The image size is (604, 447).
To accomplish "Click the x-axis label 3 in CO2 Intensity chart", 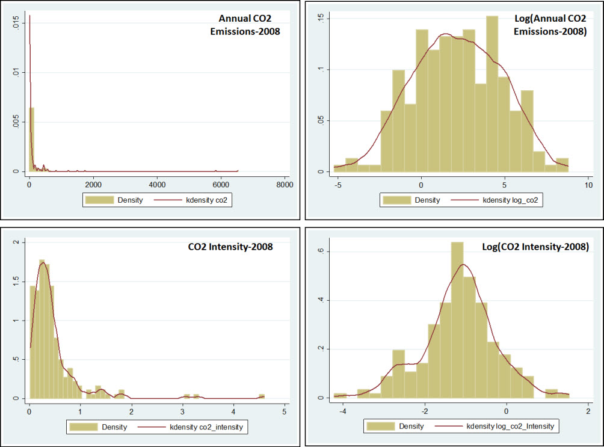I will [182, 412].
